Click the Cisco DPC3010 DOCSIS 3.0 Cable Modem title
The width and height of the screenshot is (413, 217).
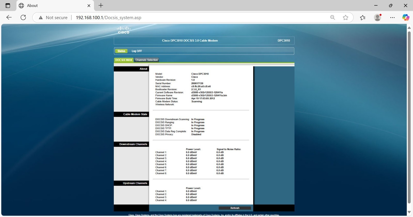(x=190, y=41)
